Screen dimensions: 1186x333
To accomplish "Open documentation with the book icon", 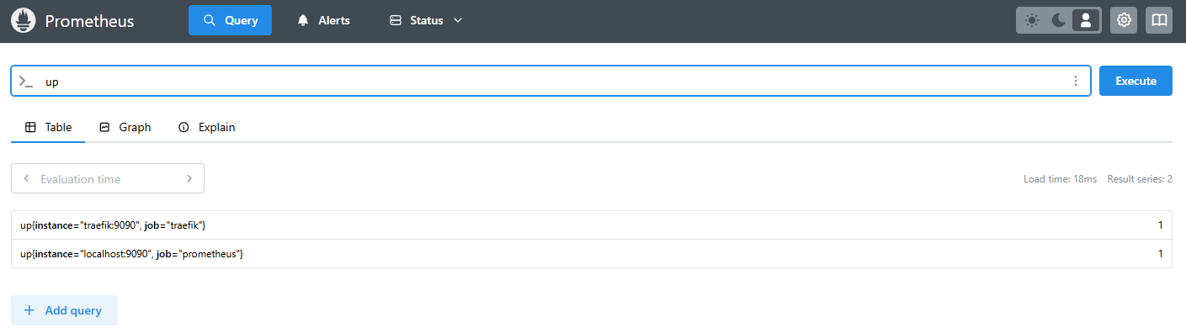I will point(1159,20).
